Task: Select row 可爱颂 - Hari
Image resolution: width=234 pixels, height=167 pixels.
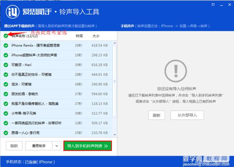Action: point(57,65)
